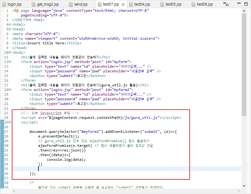Screen dimensions: 251x194
Task: Close the test07.jsp tab
Action: (x=123, y=4)
